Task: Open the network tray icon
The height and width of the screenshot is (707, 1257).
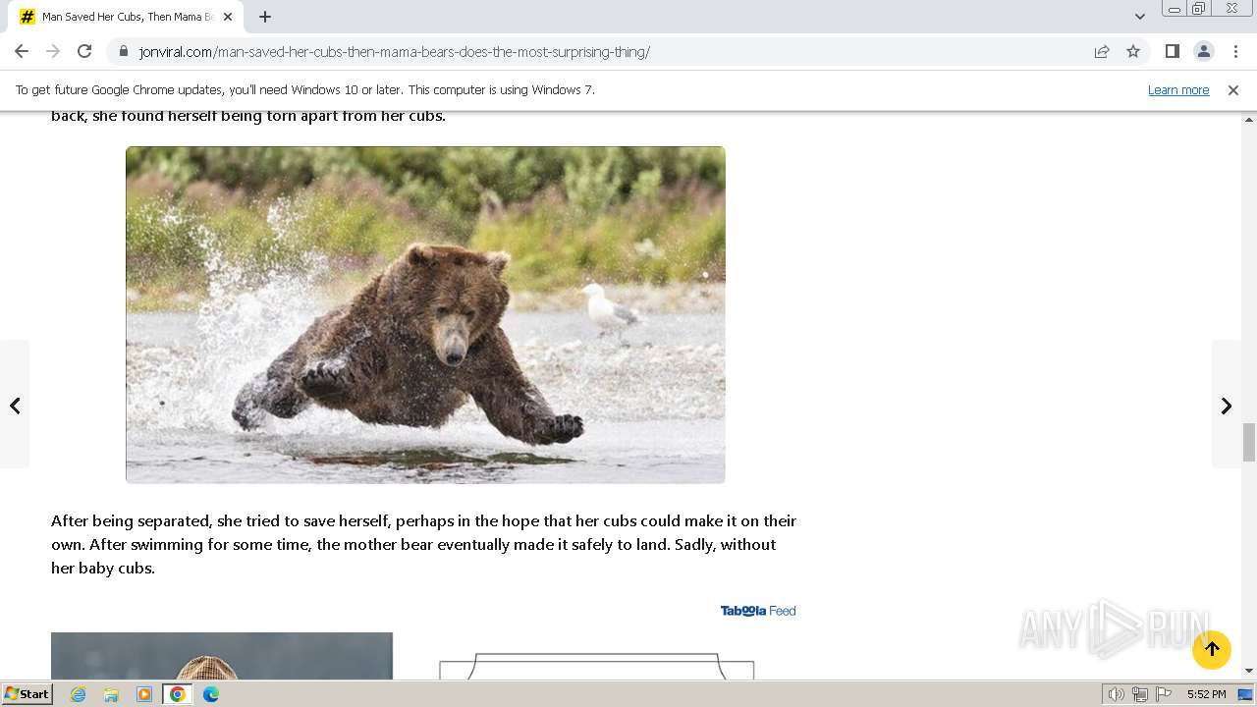Action: coord(1140,694)
